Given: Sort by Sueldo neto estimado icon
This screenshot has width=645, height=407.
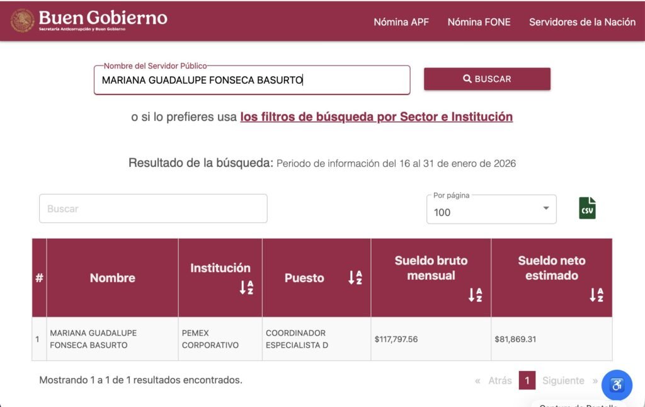Looking at the screenshot, I should [x=596, y=295].
